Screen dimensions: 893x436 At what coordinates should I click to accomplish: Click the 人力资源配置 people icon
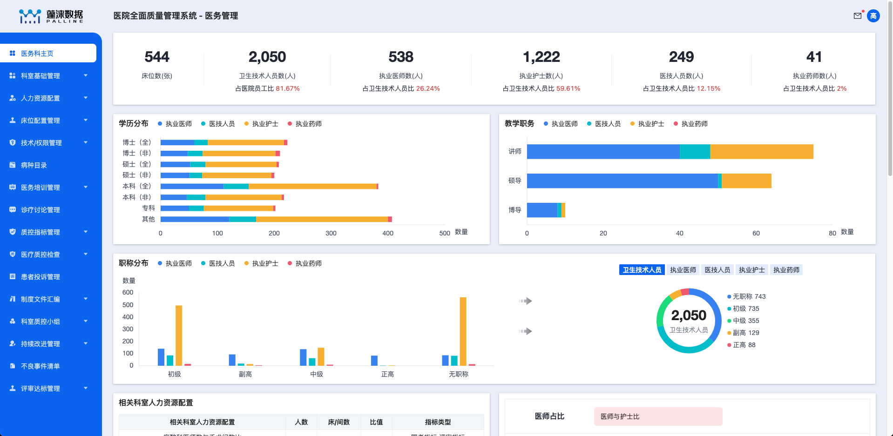(13, 98)
